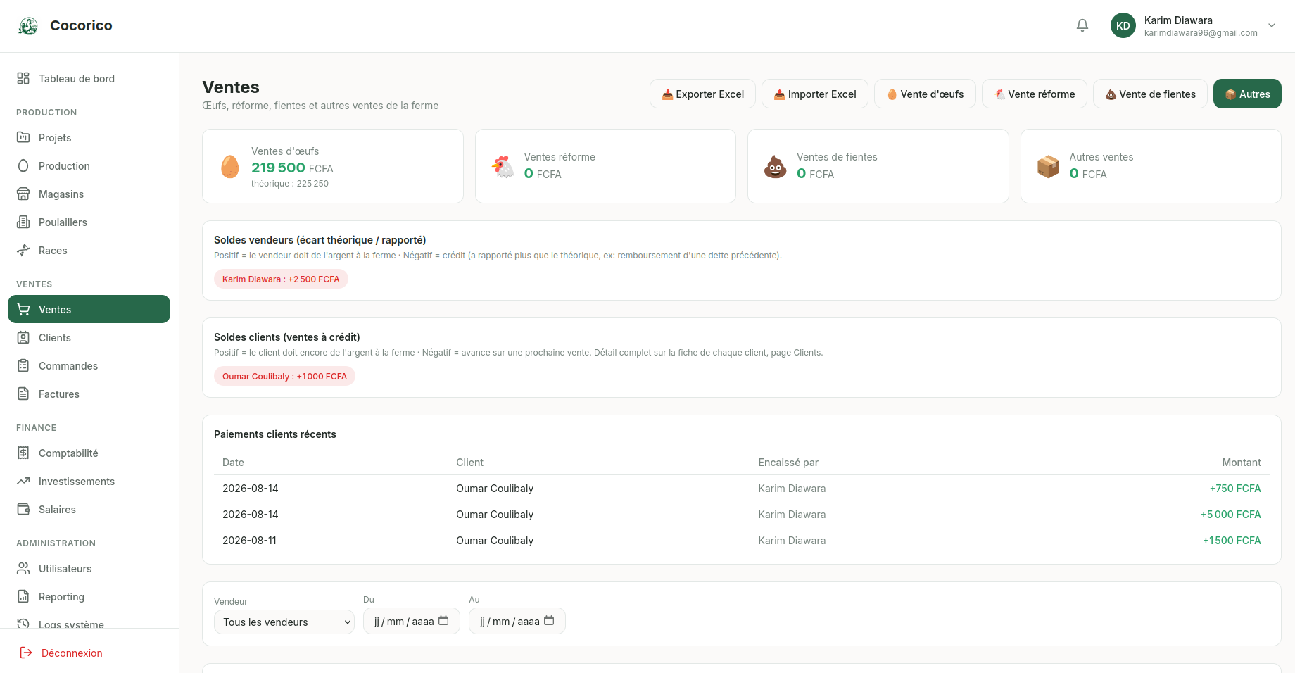Click the Poulaillers building icon
Screen dimensions: 1295x673
[23, 222]
